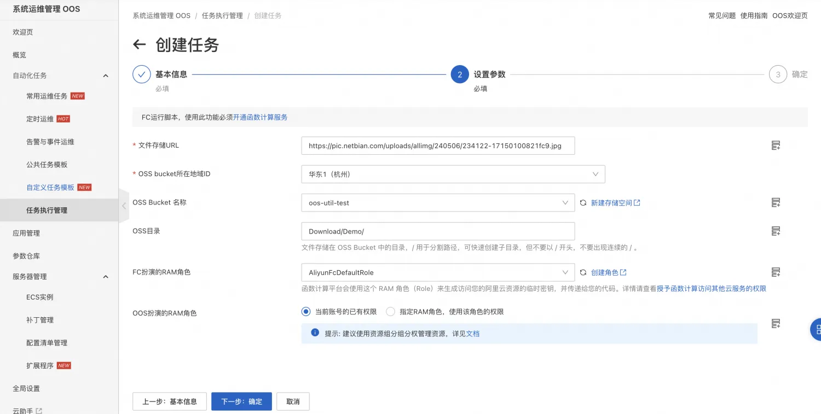The height and width of the screenshot is (414, 821).
Task: Click into the 文件存储URL input field
Action: [x=438, y=146]
